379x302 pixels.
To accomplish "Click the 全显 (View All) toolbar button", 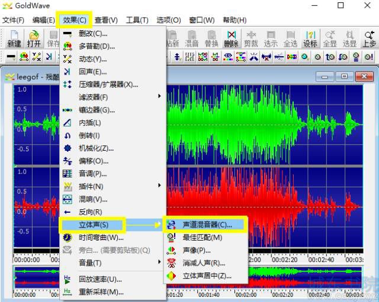I will [x=330, y=38].
